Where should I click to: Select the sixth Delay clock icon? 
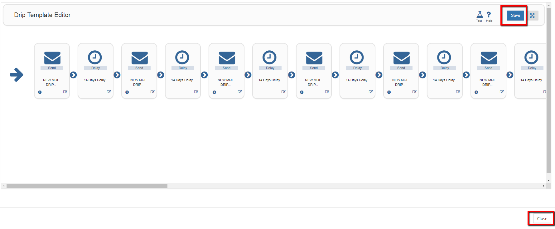pos(531,57)
